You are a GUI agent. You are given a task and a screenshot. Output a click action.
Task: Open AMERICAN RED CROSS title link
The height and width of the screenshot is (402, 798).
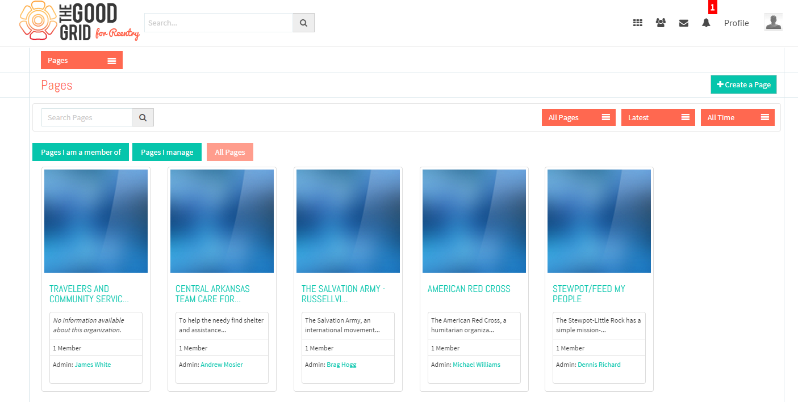coord(469,289)
